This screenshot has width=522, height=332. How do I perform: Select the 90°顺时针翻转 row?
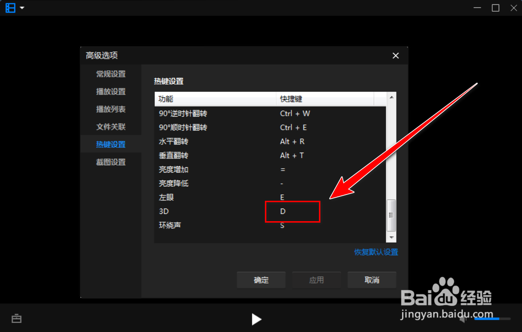coord(270,127)
